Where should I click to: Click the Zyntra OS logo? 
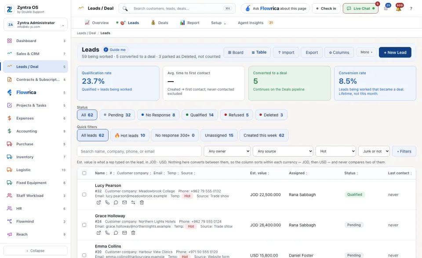(9, 9)
